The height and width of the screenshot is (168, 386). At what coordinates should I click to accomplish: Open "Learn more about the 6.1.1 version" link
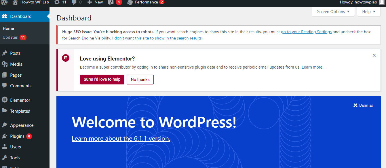click(x=121, y=139)
